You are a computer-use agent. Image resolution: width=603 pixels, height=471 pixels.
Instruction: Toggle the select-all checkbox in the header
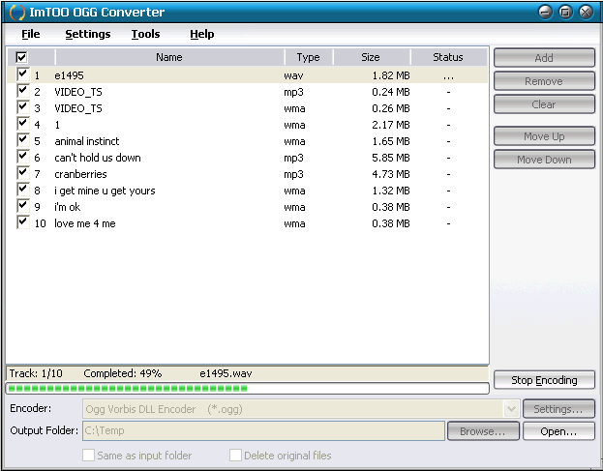click(x=22, y=58)
